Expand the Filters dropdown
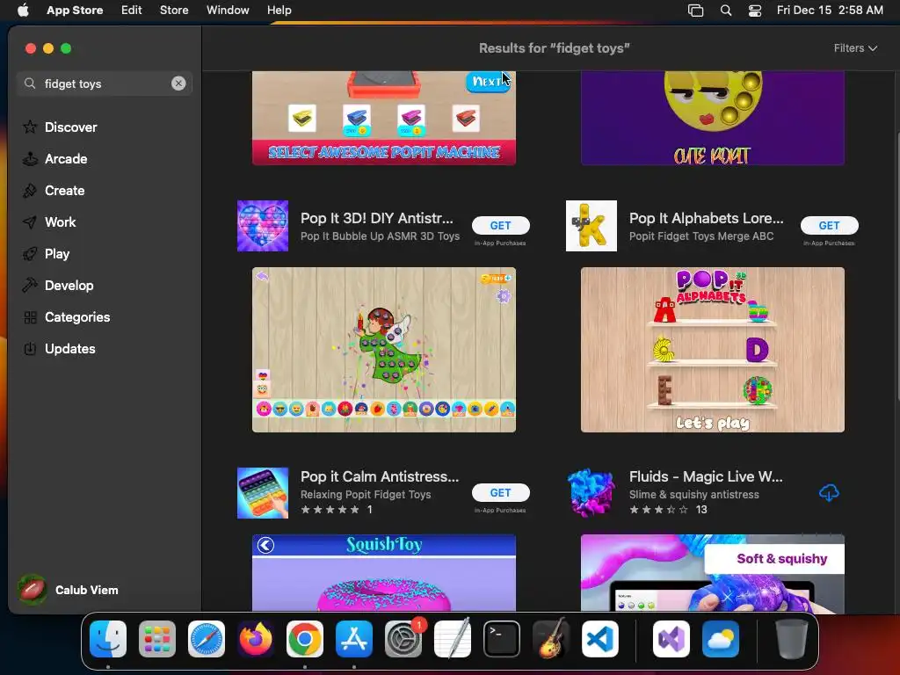Viewport: 900px width, 675px height. pos(855,48)
